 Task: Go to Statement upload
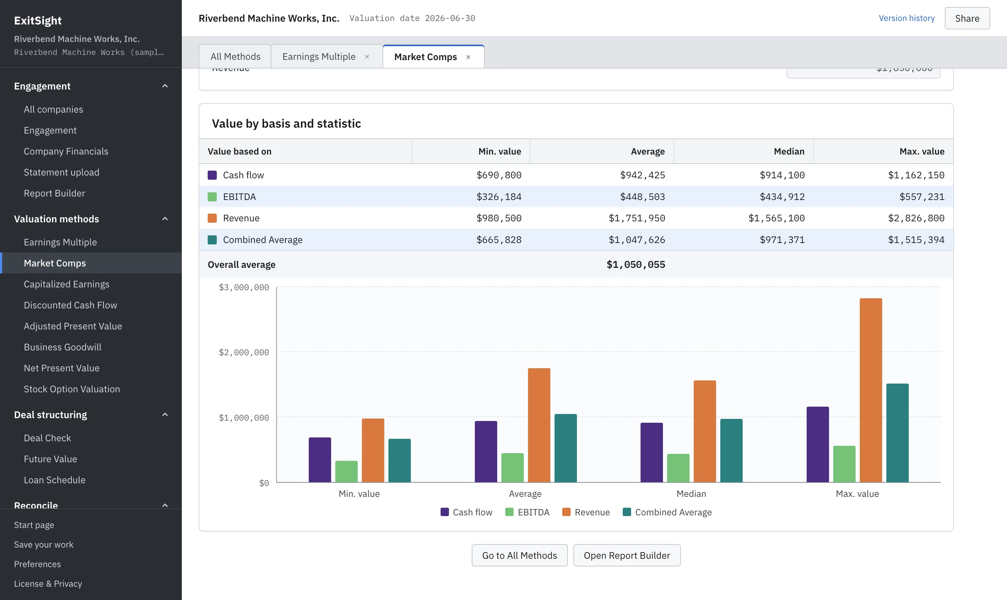tap(91, 172)
